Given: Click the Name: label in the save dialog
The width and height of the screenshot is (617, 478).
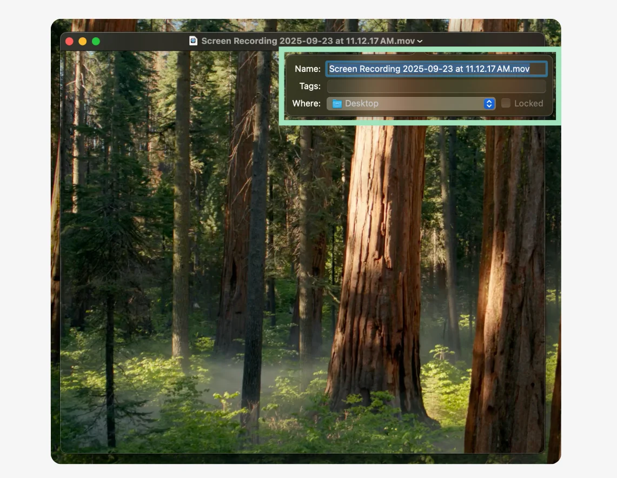Looking at the screenshot, I should coord(307,69).
